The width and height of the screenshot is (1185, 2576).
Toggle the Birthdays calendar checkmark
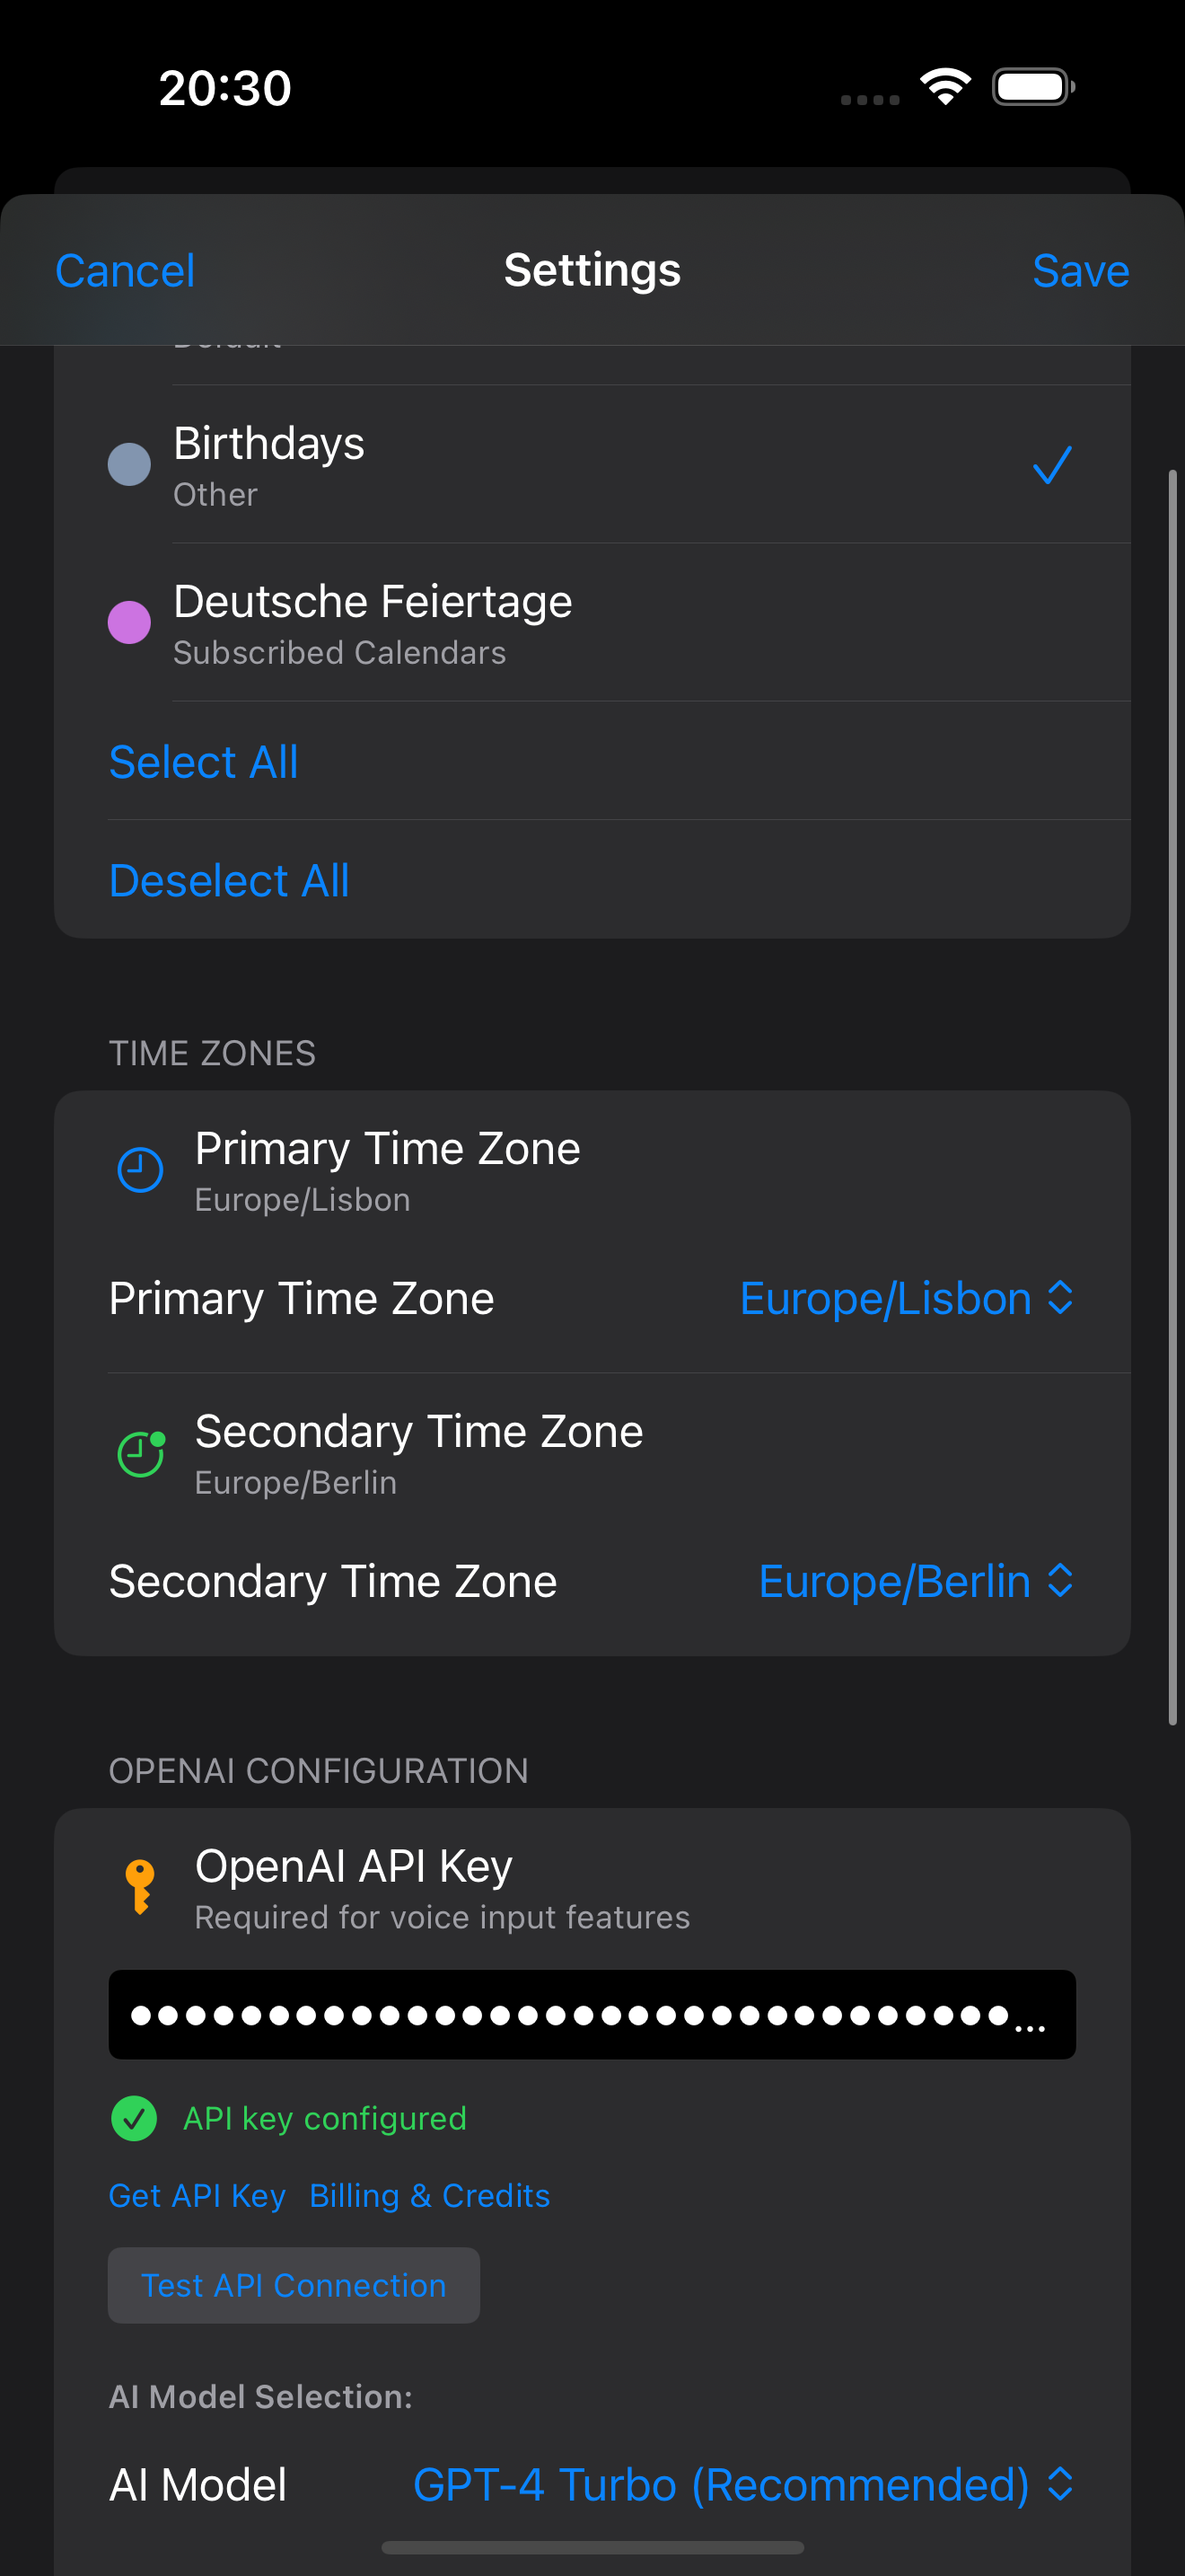(1051, 465)
